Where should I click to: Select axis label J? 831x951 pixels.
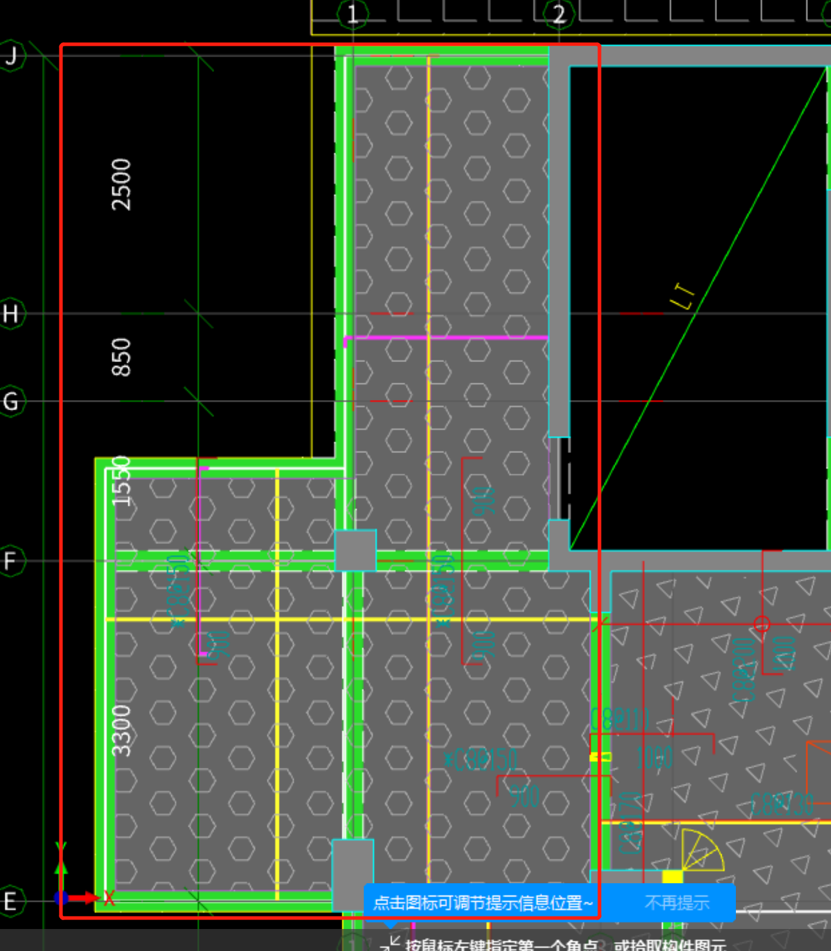11,56
